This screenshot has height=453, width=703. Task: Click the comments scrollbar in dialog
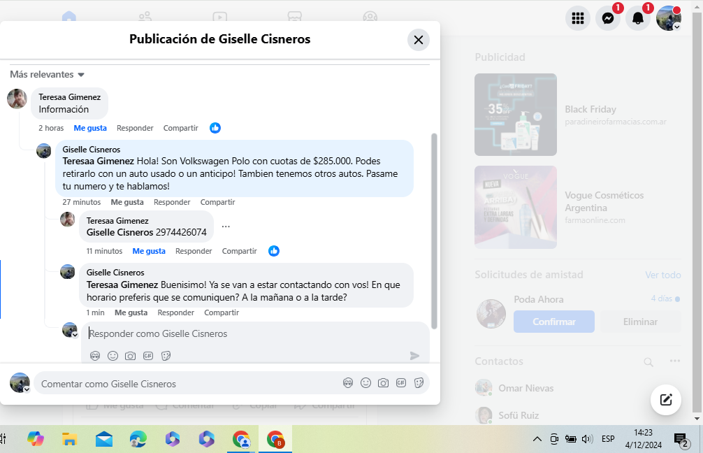(434, 231)
